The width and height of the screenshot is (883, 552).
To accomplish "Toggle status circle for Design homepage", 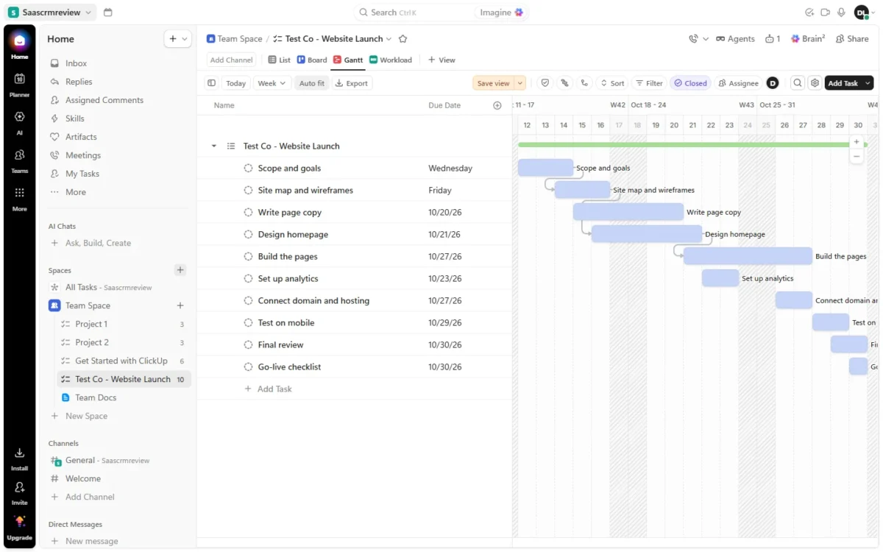I will pos(249,234).
